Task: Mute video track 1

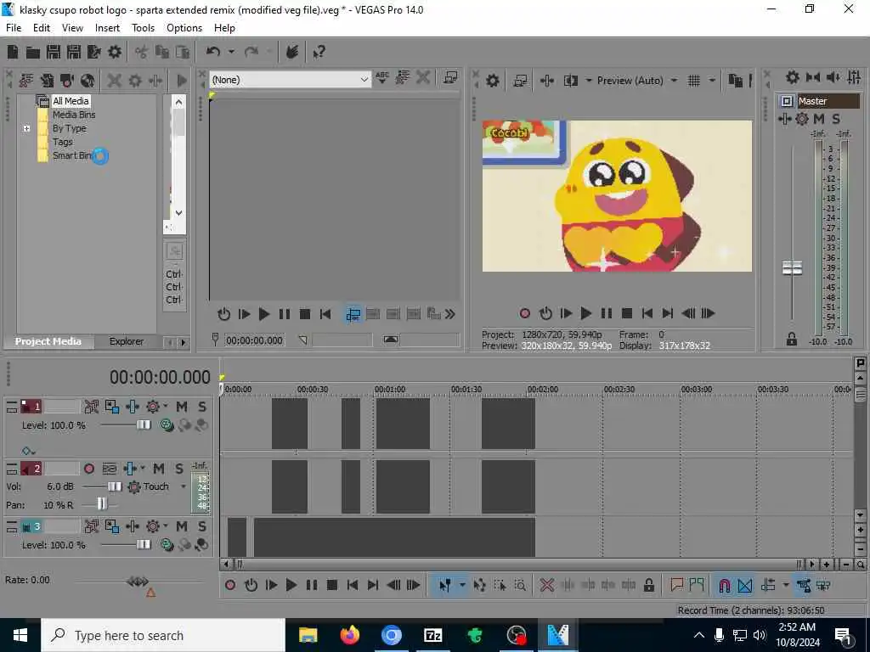Action: (x=182, y=407)
